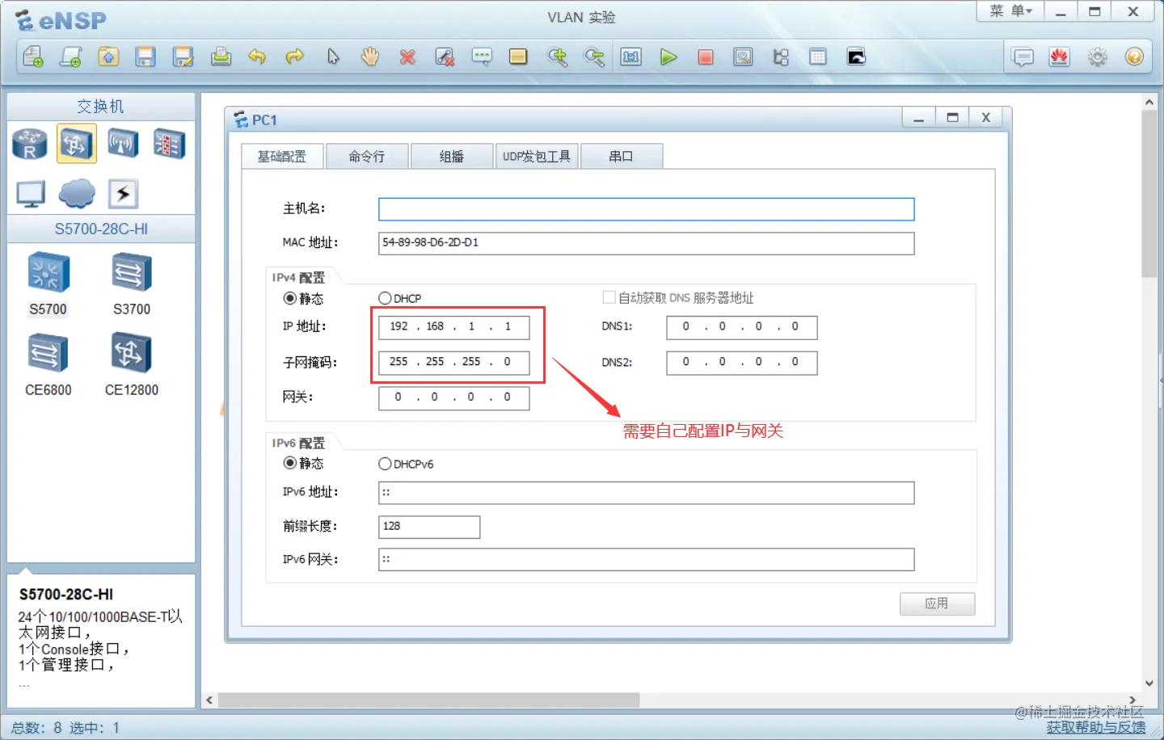The width and height of the screenshot is (1164, 740).
Task: Click the CE12800 switch icon
Action: 129,353
